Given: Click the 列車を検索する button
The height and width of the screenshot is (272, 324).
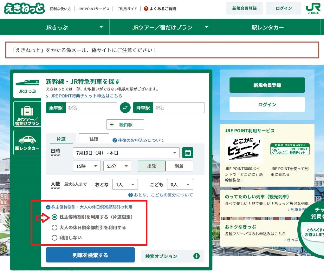Looking at the screenshot, I should pyautogui.click(x=90, y=255).
